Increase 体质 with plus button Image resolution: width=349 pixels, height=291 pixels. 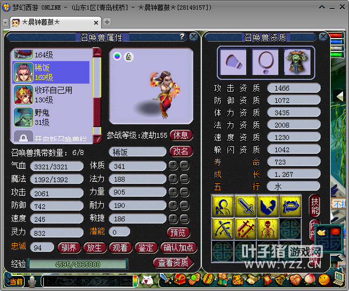pyautogui.click(x=173, y=166)
